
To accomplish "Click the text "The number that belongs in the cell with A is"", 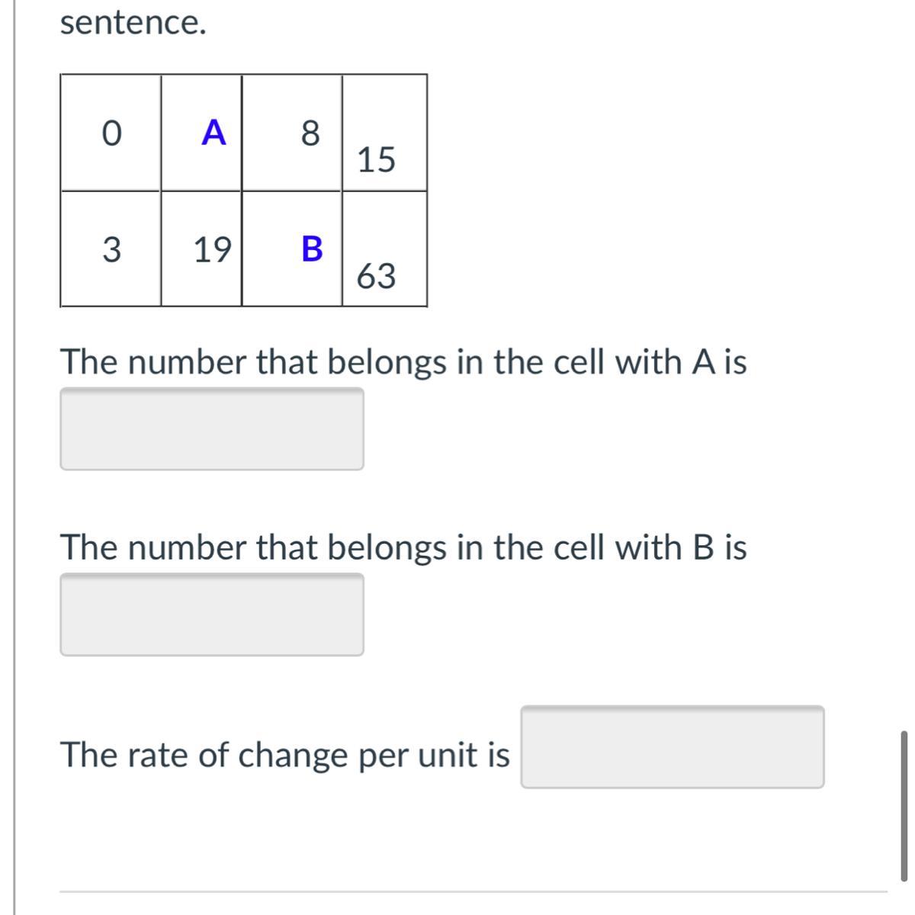I will click(403, 361).
